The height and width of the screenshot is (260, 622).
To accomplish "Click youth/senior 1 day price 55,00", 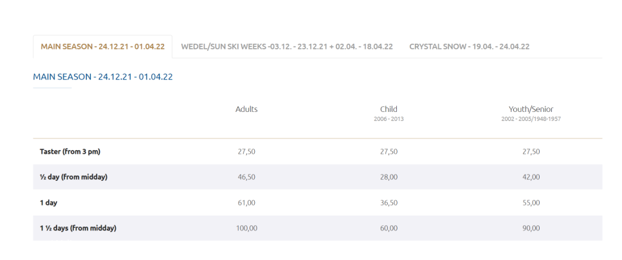I will (531, 203).
